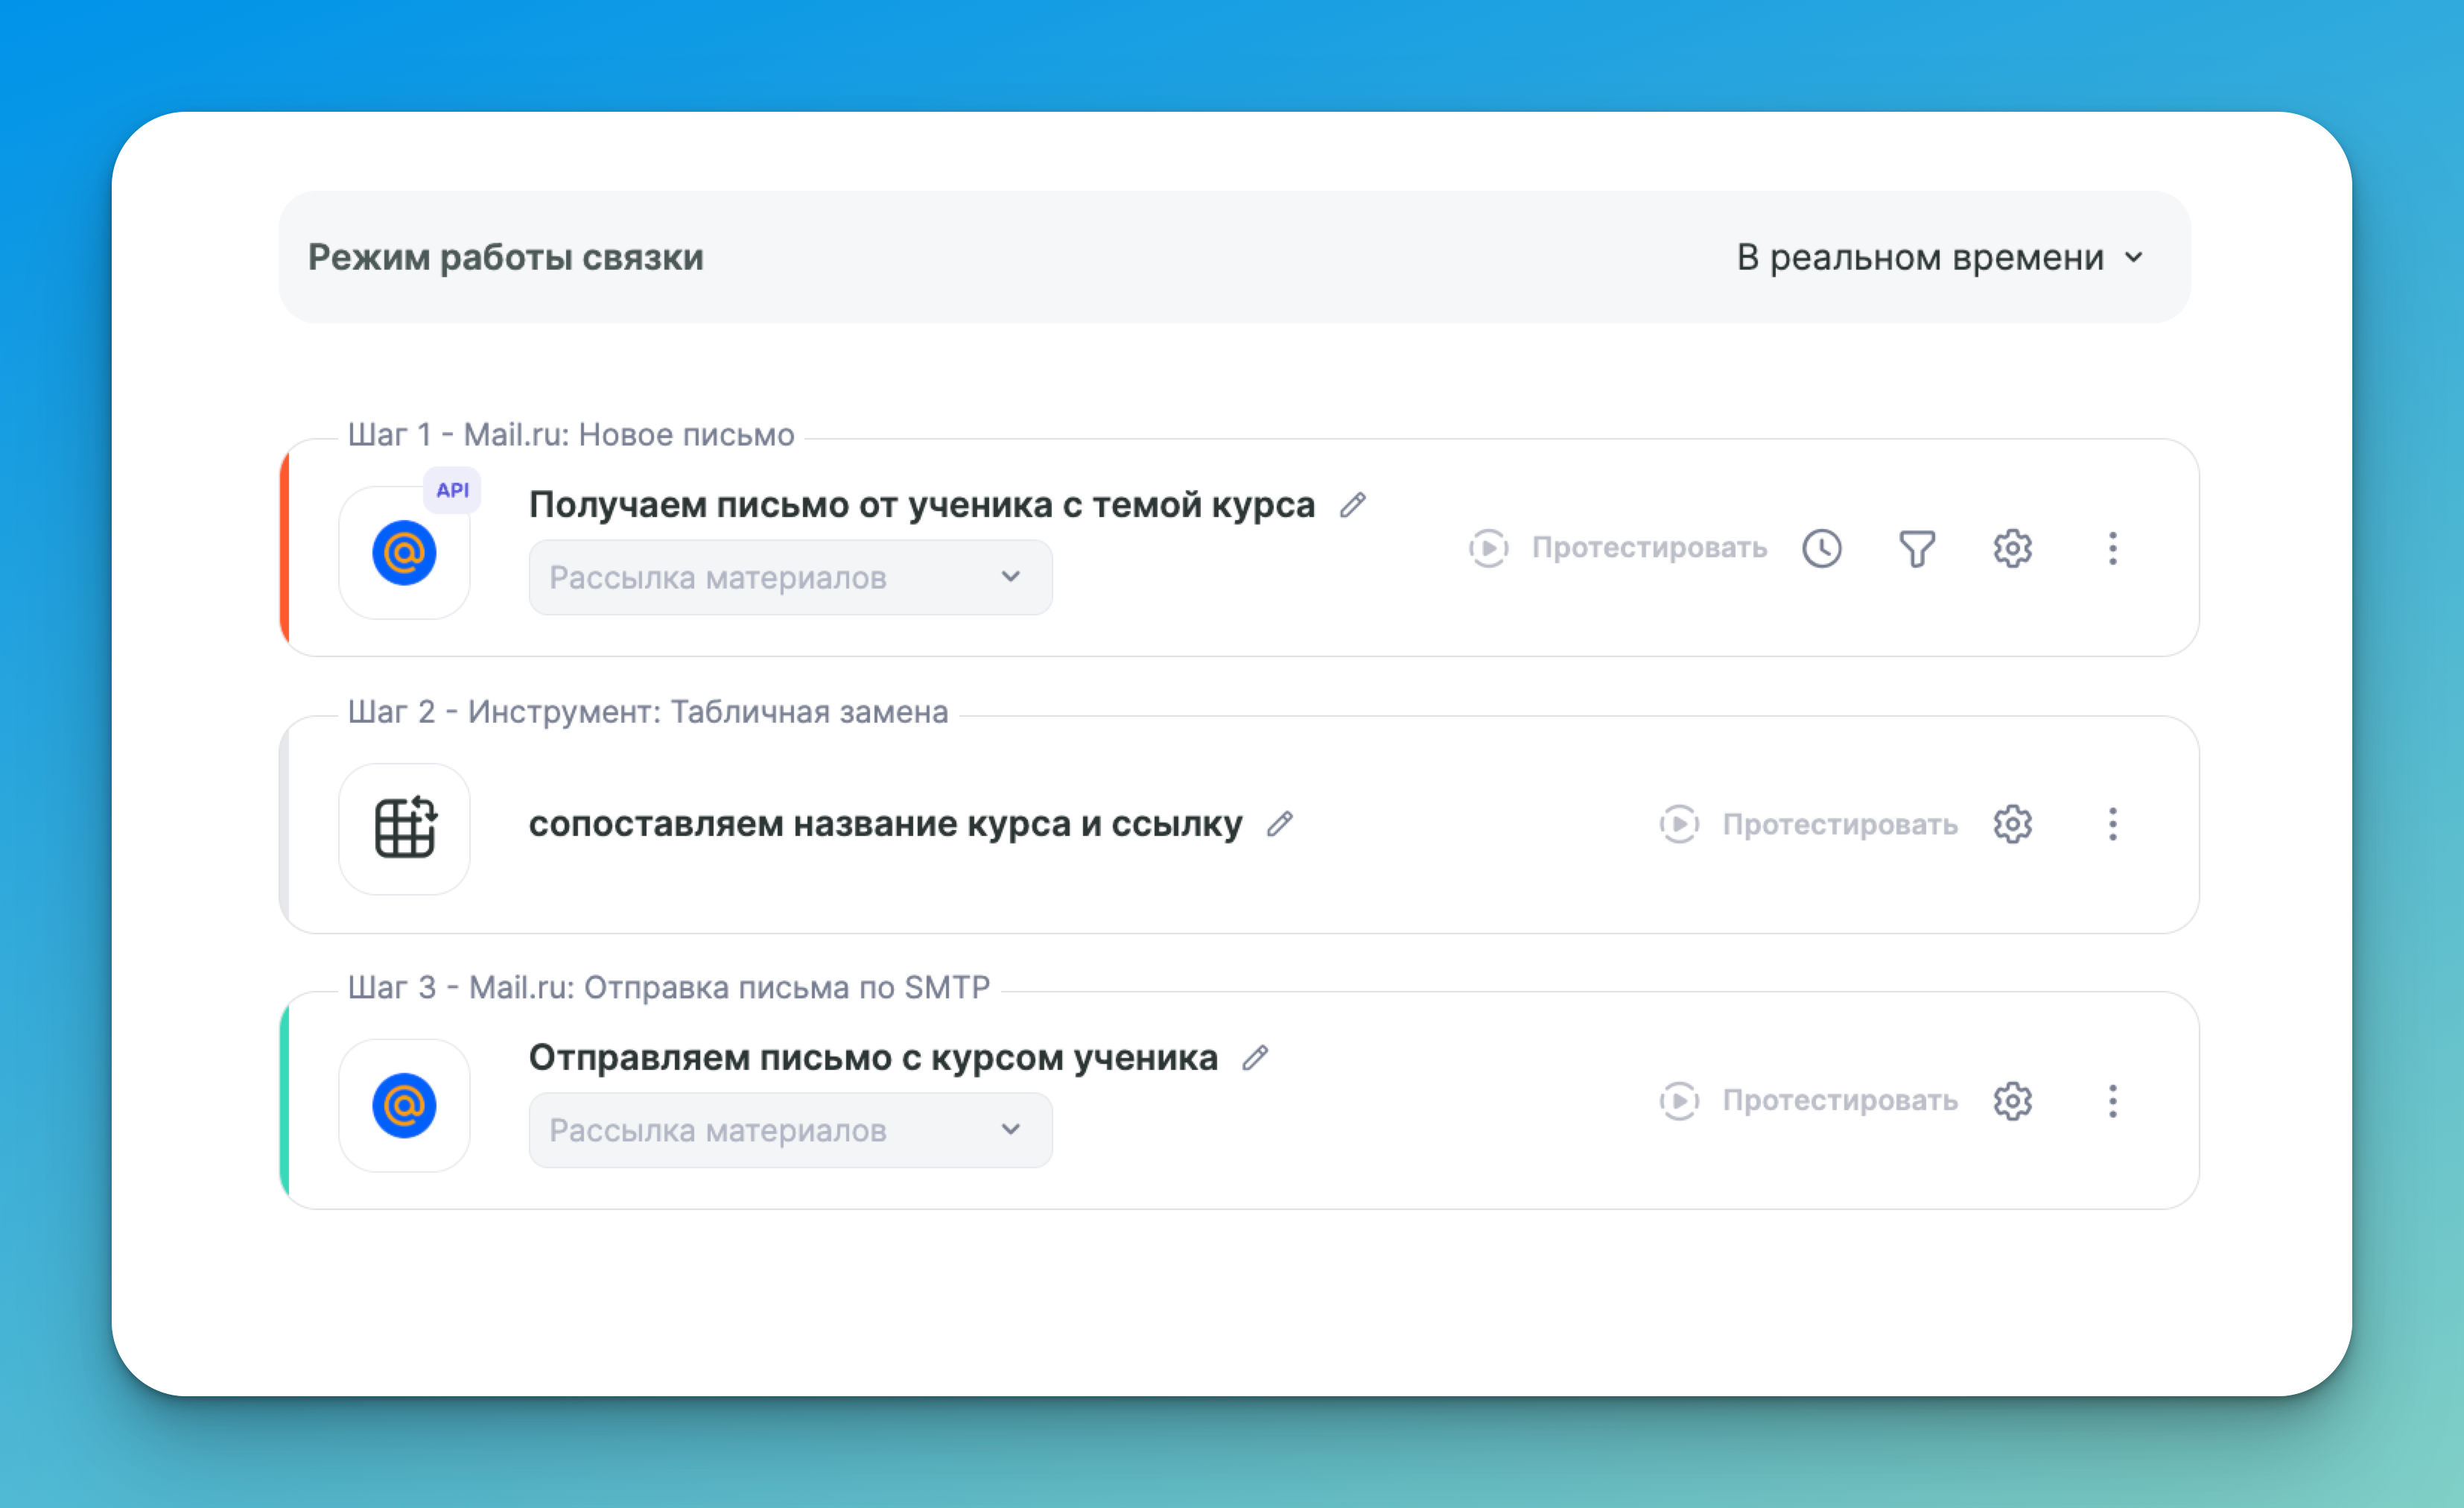Open Рассылка материалов dropdown in step 1
2464x1508 pixels.
coord(790,577)
